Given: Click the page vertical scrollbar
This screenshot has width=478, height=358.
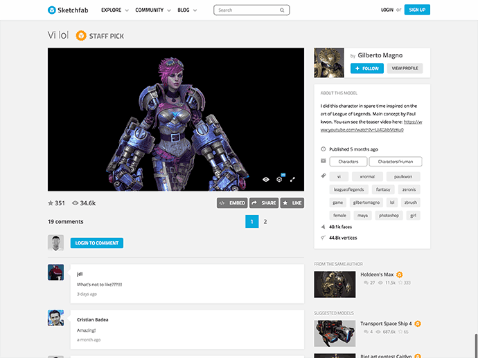Looking at the screenshot, I should (x=476, y=346).
